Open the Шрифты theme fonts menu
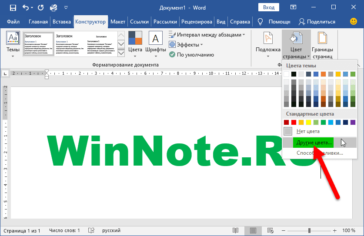Viewport: 364px width, 236px height. (156, 44)
